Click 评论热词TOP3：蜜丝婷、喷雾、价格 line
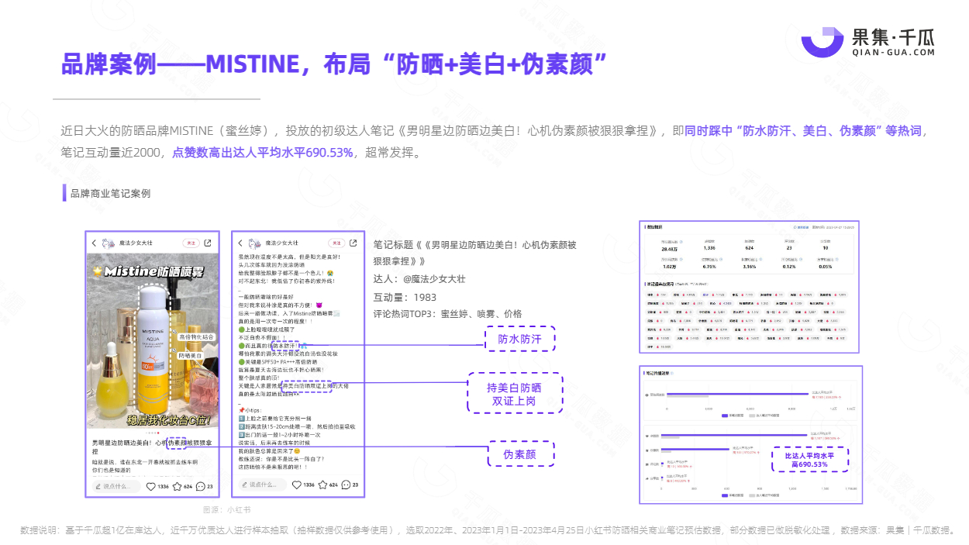Image resolution: width=969 pixels, height=545 pixels. (x=448, y=314)
